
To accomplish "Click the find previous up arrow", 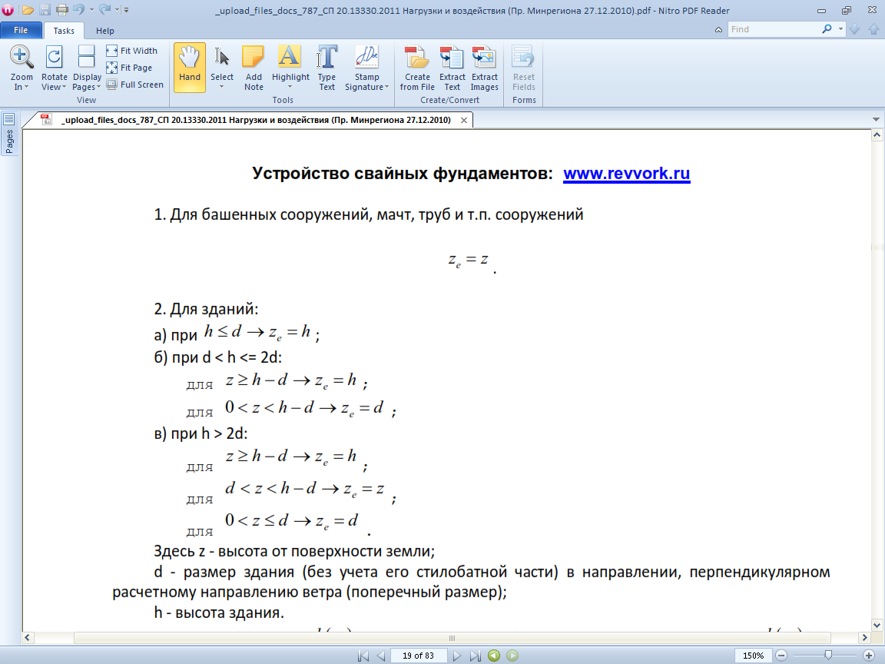I will [x=873, y=29].
